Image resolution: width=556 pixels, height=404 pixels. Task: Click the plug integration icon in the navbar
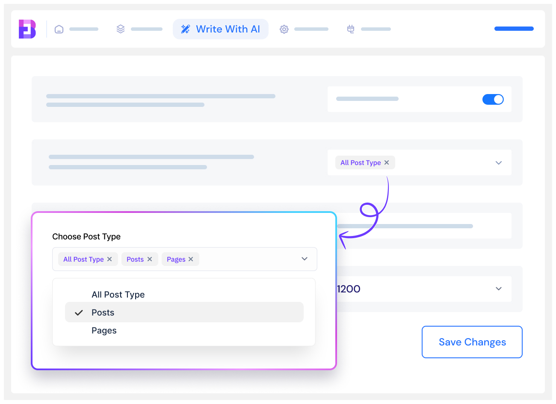tap(351, 29)
